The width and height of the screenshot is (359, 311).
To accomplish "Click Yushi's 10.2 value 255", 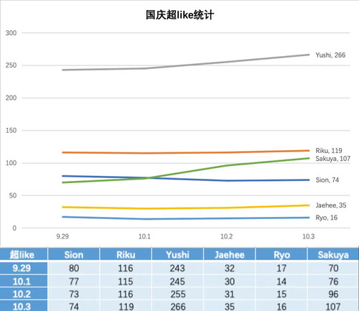I will click(x=178, y=294).
